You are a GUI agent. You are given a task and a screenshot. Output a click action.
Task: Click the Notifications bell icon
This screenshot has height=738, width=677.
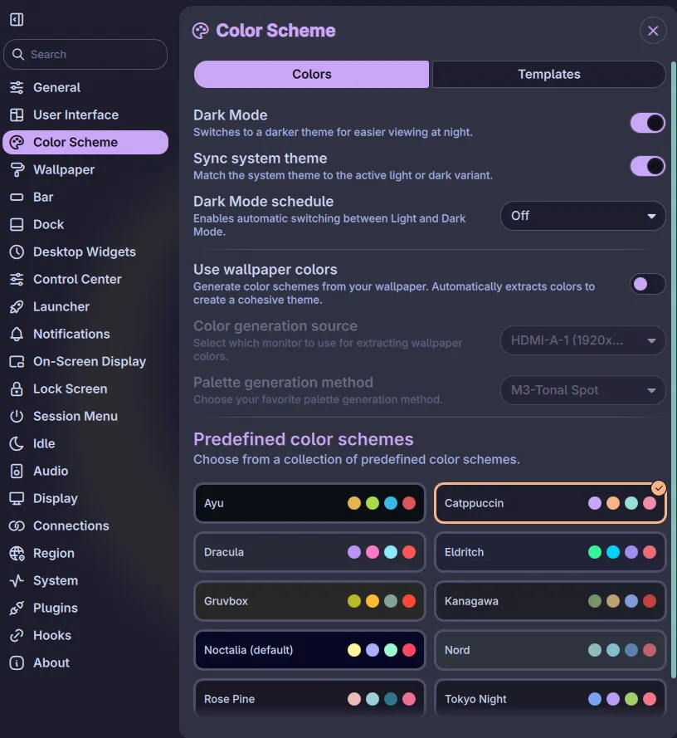pos(17,335)
